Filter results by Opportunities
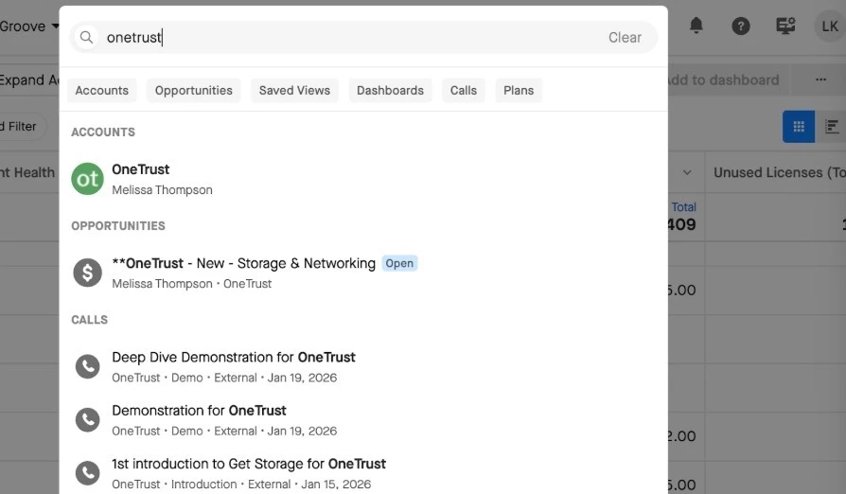Viewport: 846px width, 494px height. (194, 91)
